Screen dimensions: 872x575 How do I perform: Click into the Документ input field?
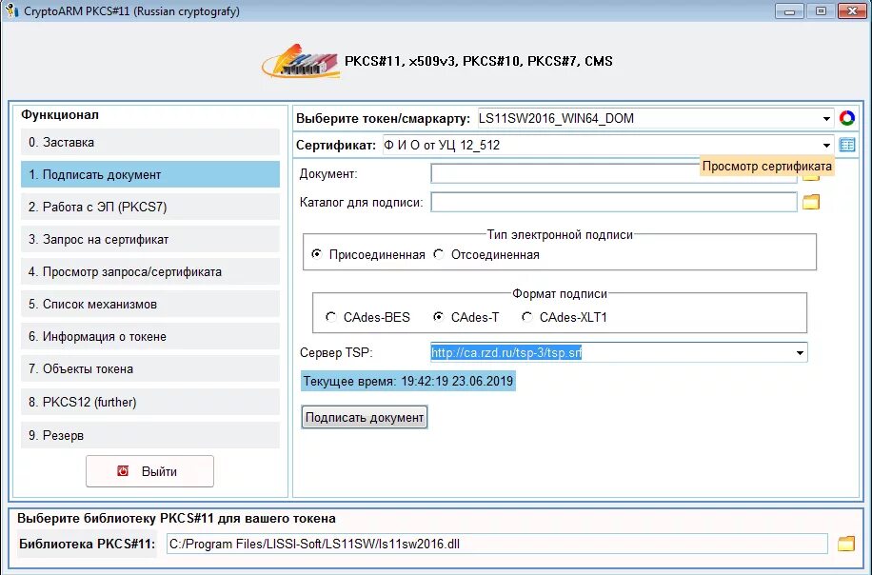tap(614, 173)
